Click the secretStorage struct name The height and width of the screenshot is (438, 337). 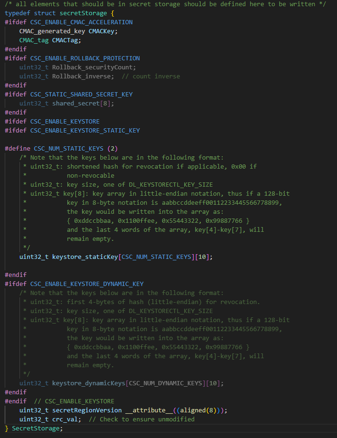click(83, 13)
